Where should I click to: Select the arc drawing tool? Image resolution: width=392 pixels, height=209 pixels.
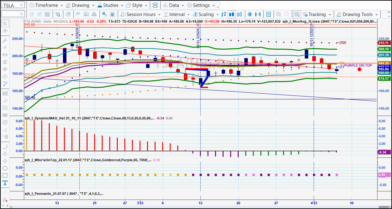tap(5, 146)
